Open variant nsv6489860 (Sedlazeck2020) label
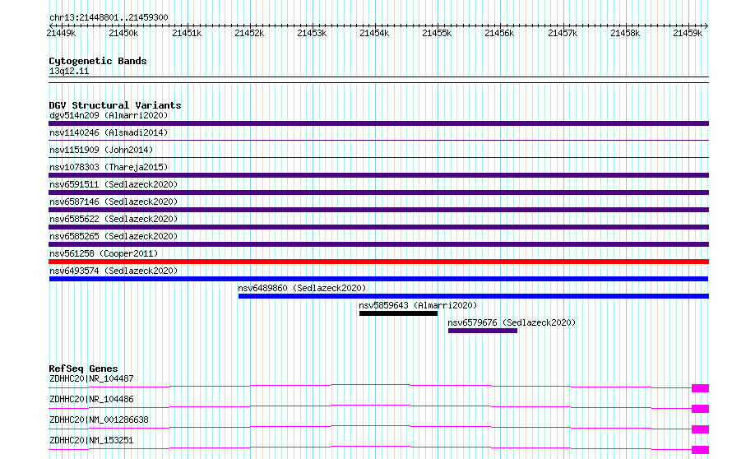Screen dimensions: 732x459 [302, 288]
